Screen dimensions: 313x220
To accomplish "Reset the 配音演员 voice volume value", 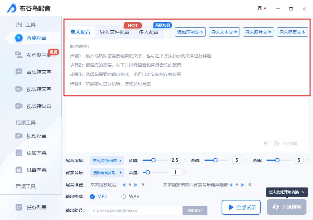I will pos(184,161).
